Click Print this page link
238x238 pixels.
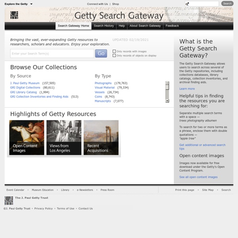click(x=184, y=190)
